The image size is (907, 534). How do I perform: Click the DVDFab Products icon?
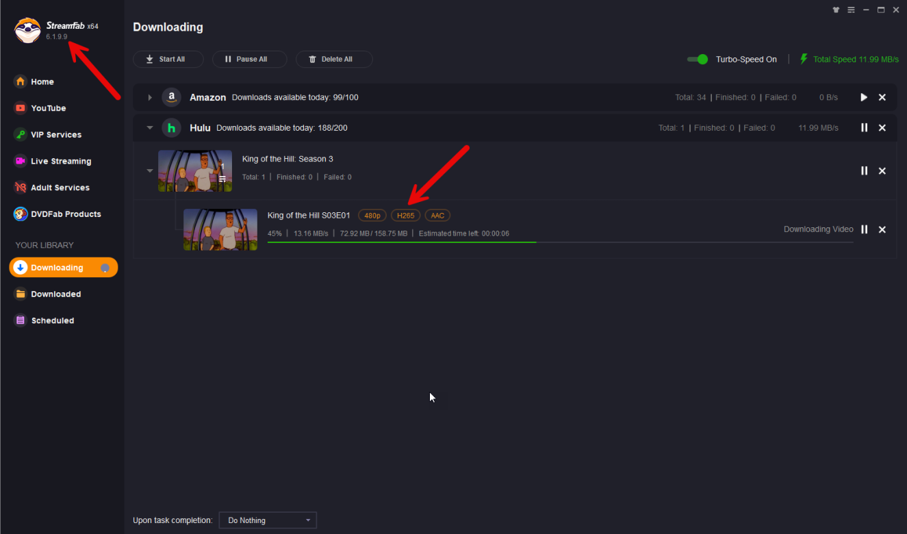[x=21, y=214]
